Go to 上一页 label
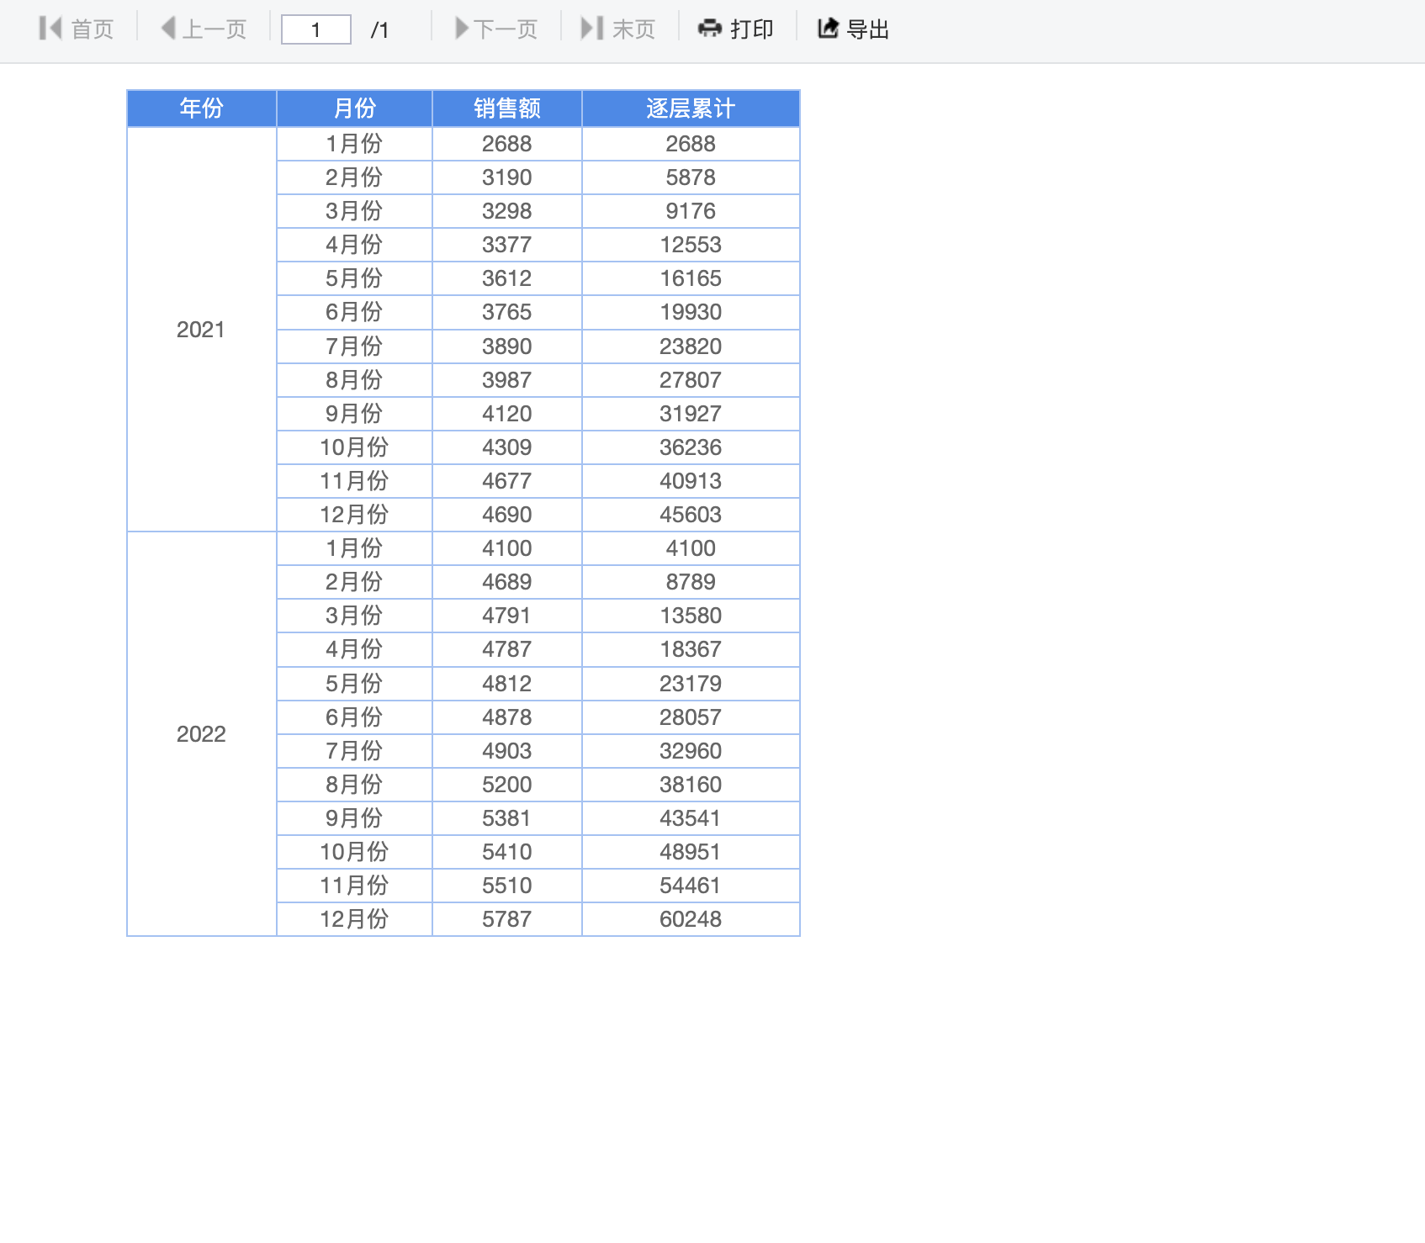Image resolution: width=1425 pixels, height=1243 pixels. (215, 29)
